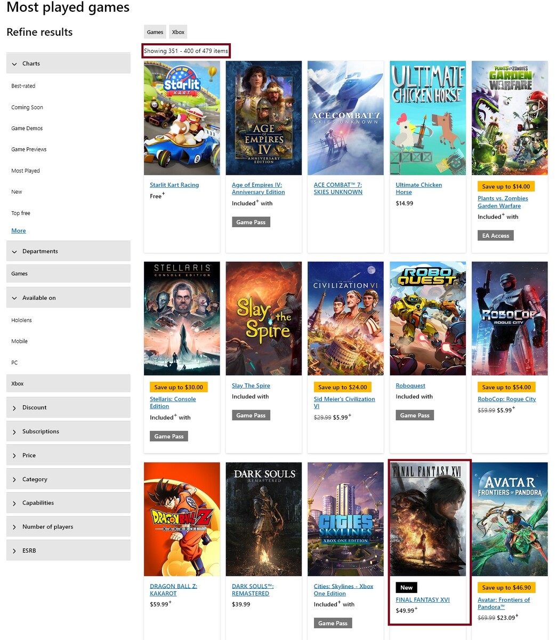Click Game Pass badge under Slay The Spire

[251, 415]
